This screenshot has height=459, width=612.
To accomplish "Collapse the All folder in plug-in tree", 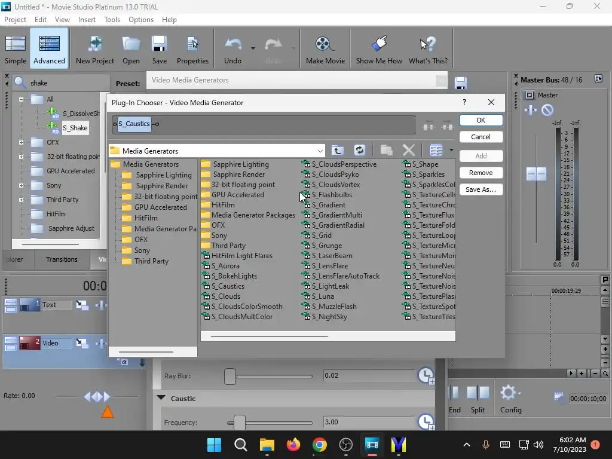I will pos(21,99).
